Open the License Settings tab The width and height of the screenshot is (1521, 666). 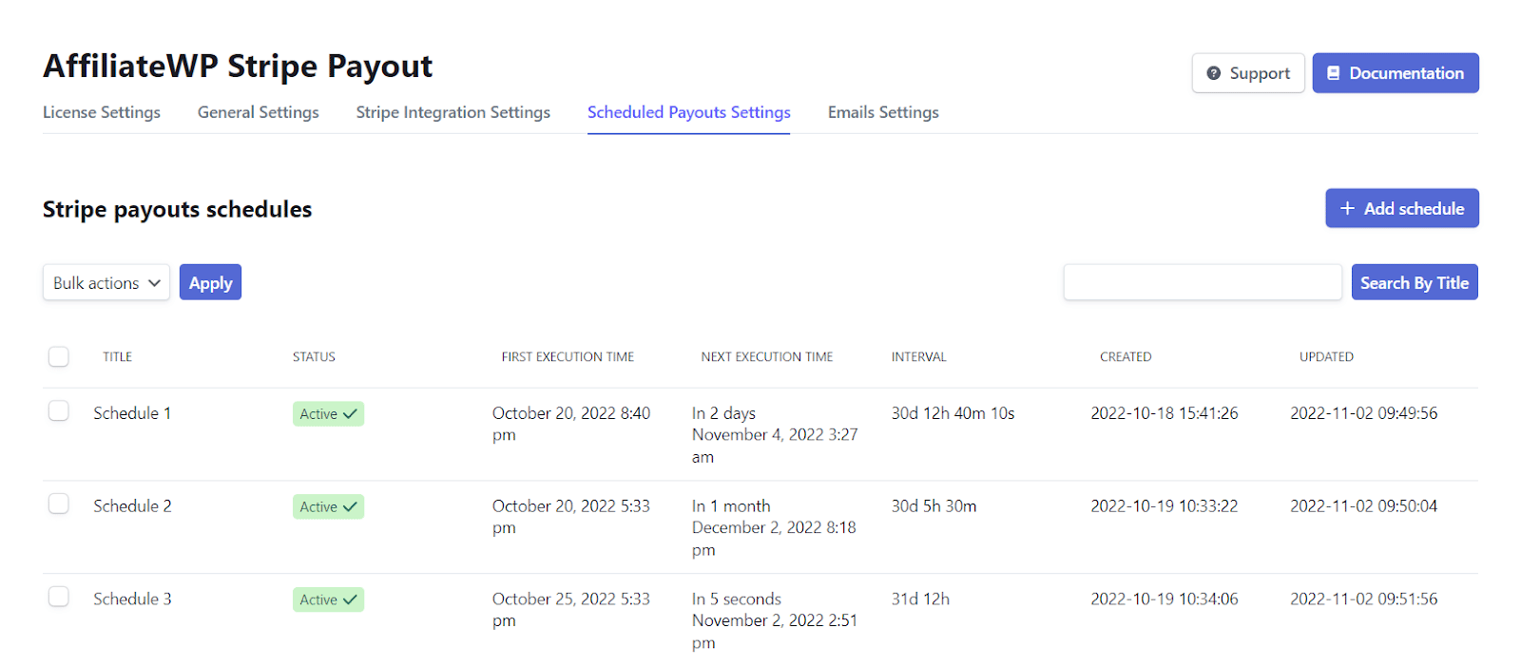pos(102,112)
